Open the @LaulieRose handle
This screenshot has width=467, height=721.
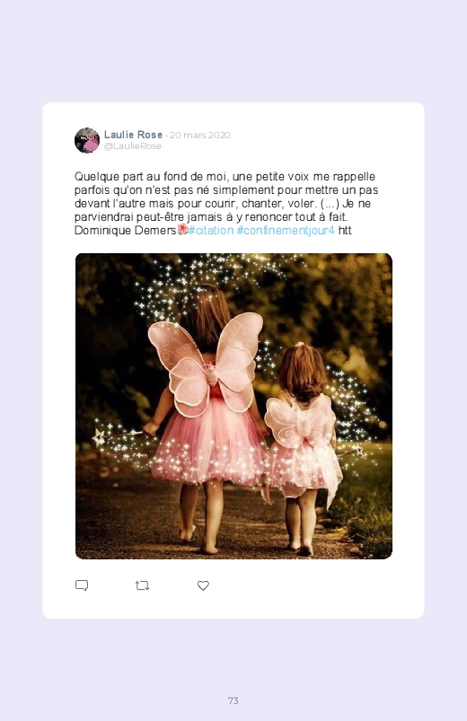(133, 146)
